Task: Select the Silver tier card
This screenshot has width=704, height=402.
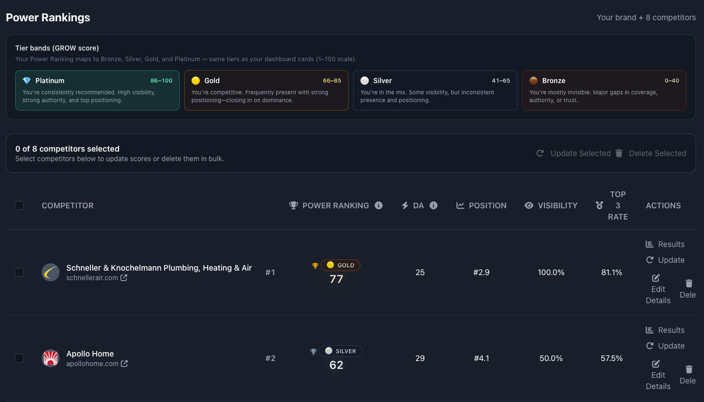Action: tap(435, 90)
